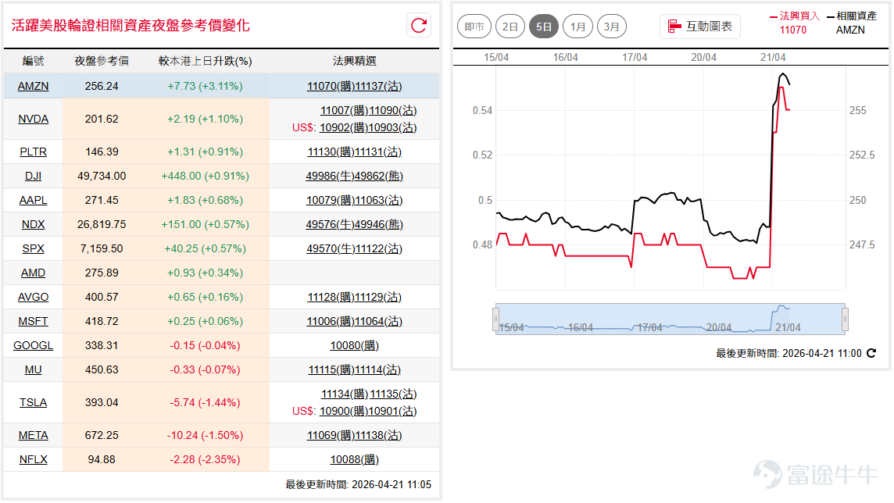894x503 pixels.
Task: Open the AAPL ticker link
Action: pyautogui.click(x=33, y=201)
